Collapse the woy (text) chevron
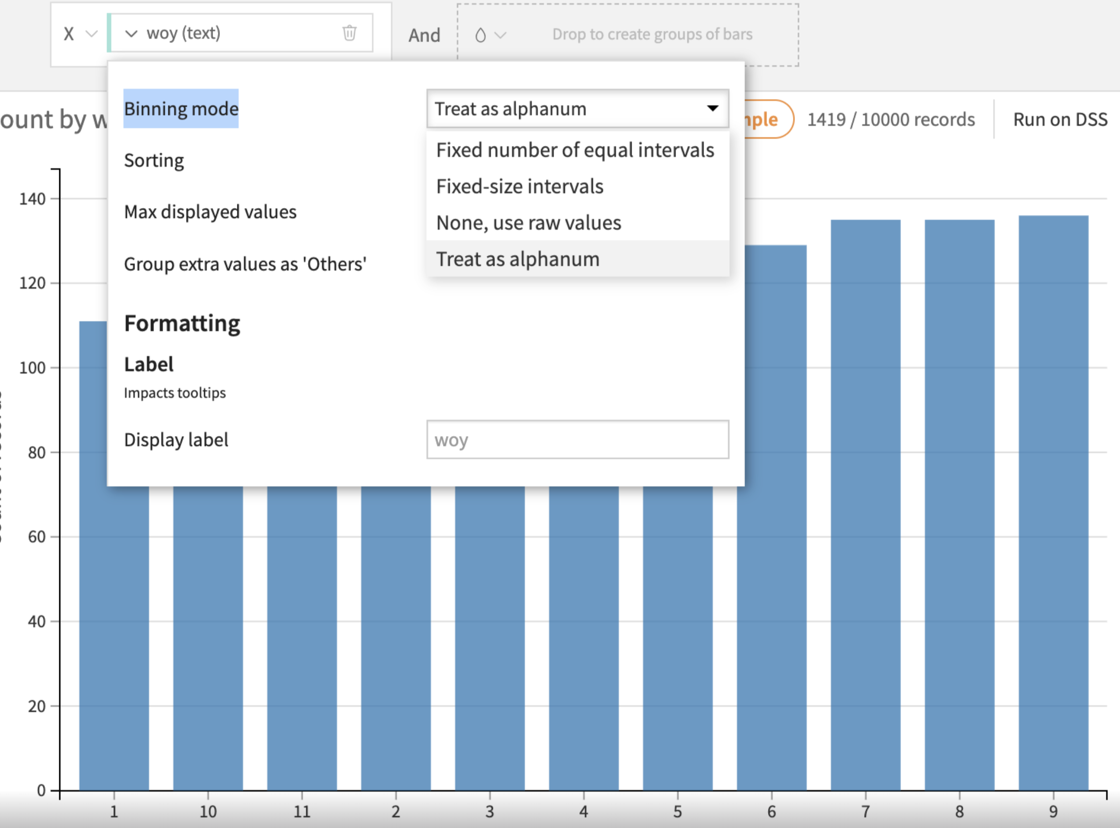1120x828 pixels. 131,33
